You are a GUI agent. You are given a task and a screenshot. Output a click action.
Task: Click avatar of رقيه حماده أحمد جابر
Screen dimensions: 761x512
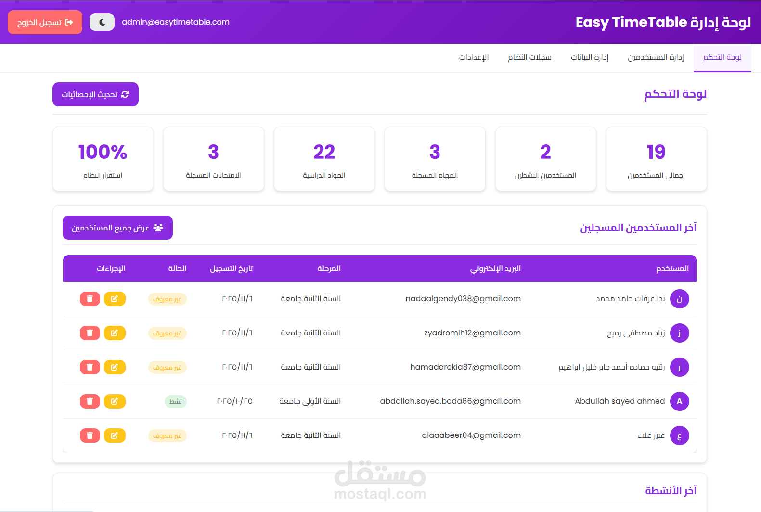(680, 367)
